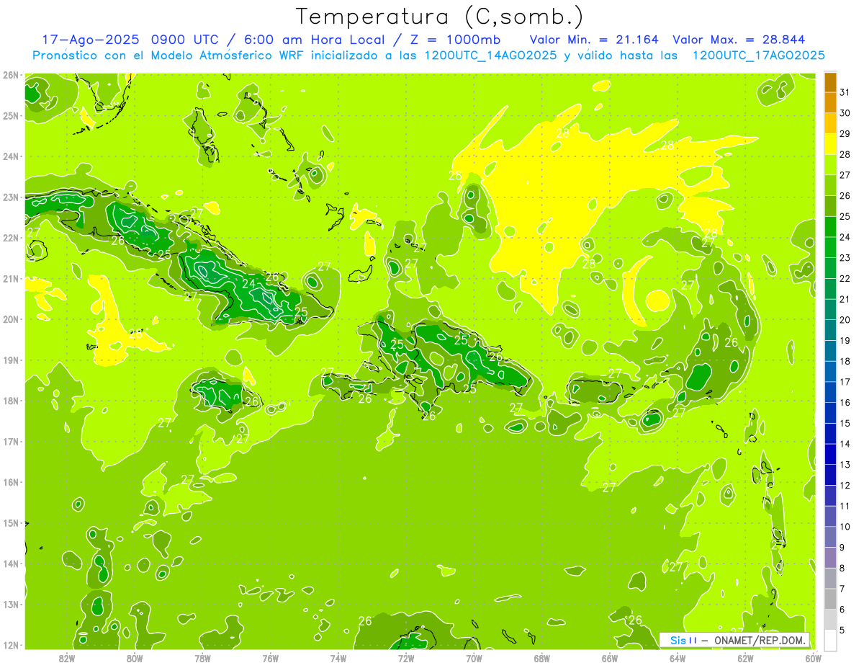Click the colorbar label 25
The height and width of the screenshot is (668, 864).
(x=845, y=216)
